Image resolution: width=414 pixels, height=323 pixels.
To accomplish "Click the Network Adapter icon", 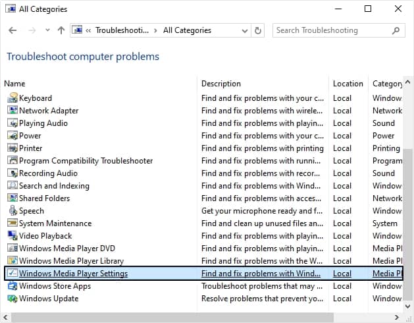I will click(x=12, y=110).
